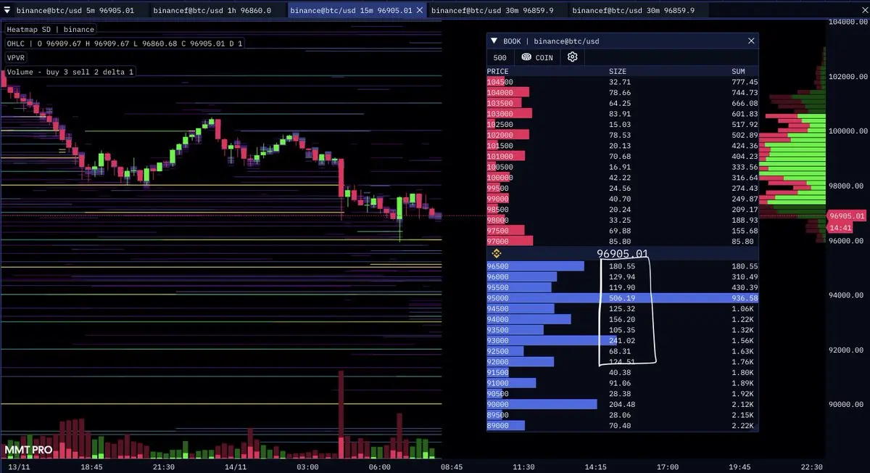
Task: Open the top-left dropdown arrow before the tabs
Action: 7,10
